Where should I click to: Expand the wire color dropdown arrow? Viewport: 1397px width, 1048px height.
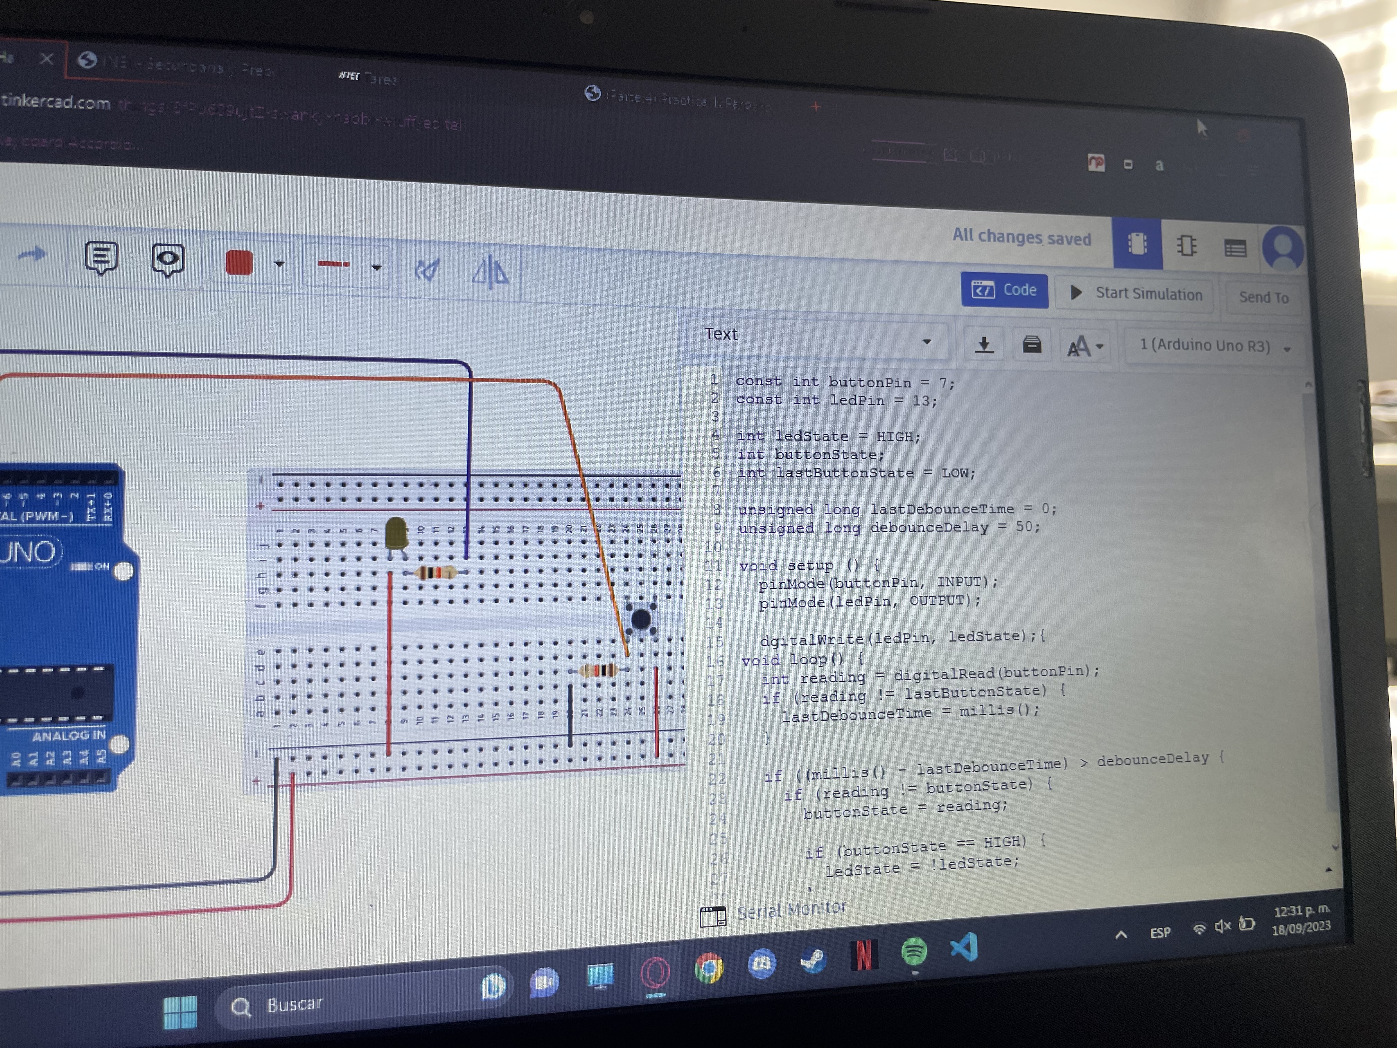tap(279, 264)
